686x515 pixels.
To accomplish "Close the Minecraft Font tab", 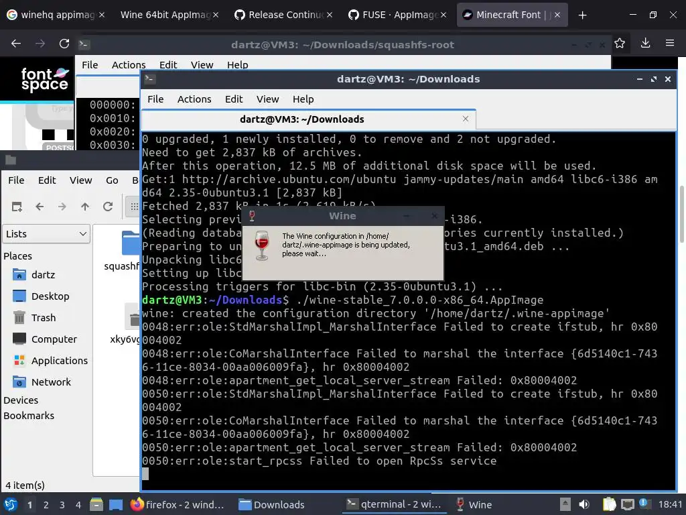I will (x=557, y=15).
